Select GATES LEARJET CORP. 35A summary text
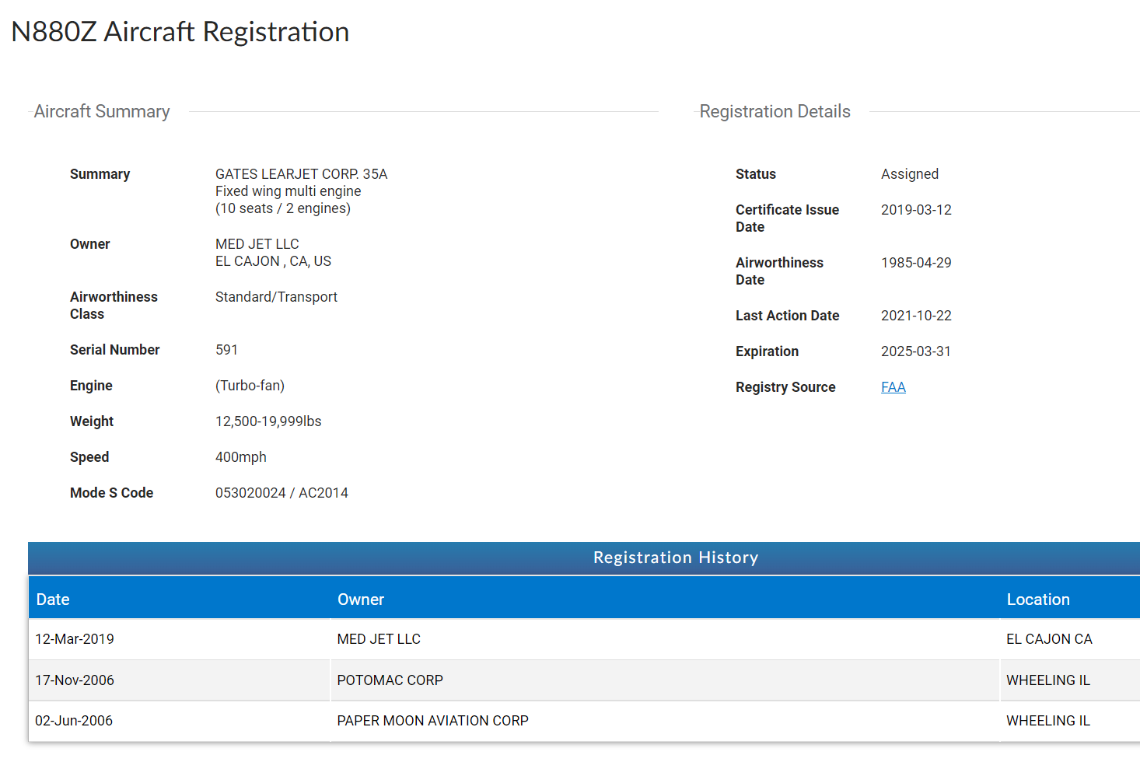1140x776 pixels. [301, 174]
